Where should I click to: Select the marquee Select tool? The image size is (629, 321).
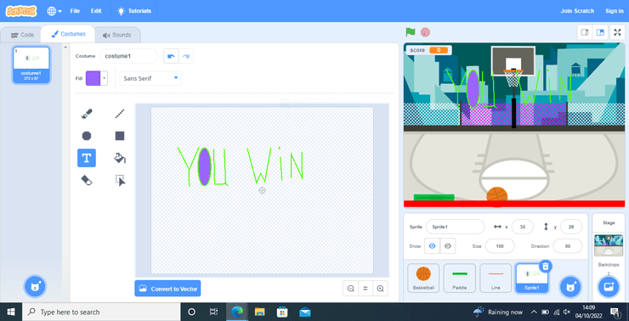(x=120, y=180)
